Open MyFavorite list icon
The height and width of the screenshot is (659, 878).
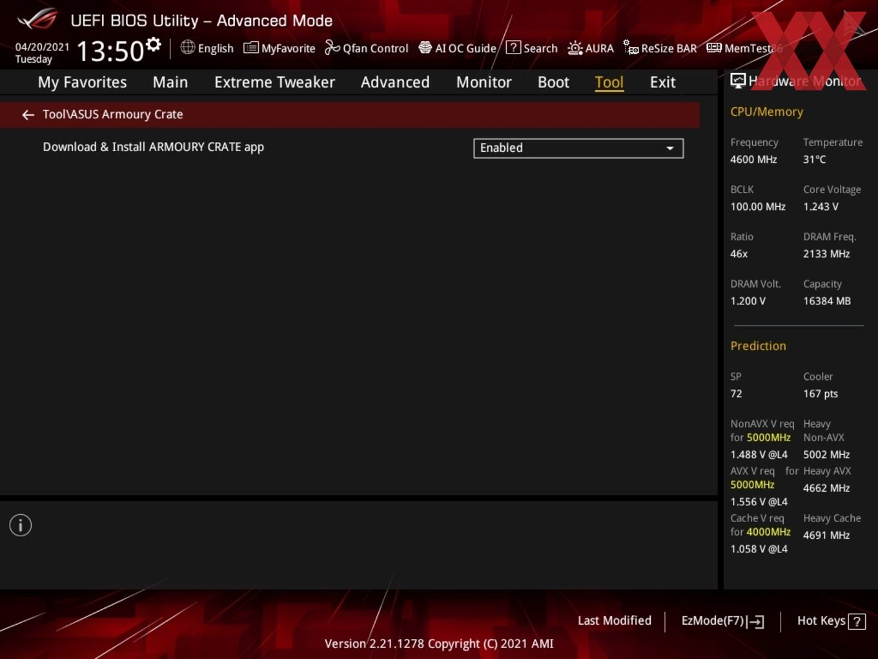point(251,48)
